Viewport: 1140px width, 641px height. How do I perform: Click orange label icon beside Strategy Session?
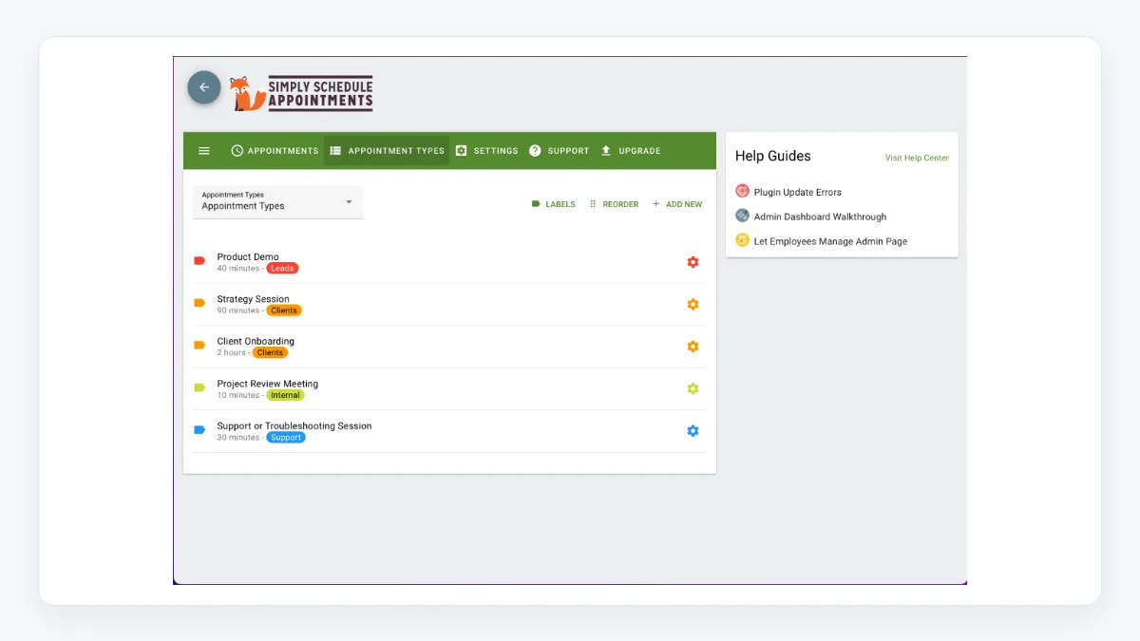tap(199, 303)
